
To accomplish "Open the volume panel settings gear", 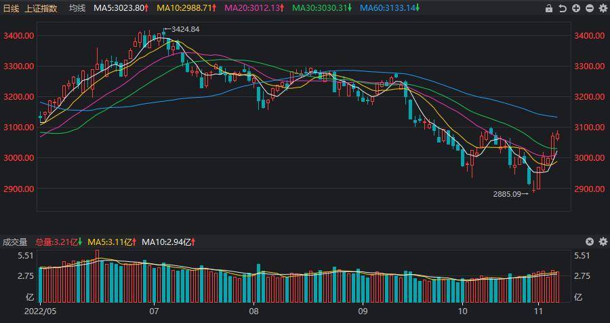I will click(x=603, y=242).
